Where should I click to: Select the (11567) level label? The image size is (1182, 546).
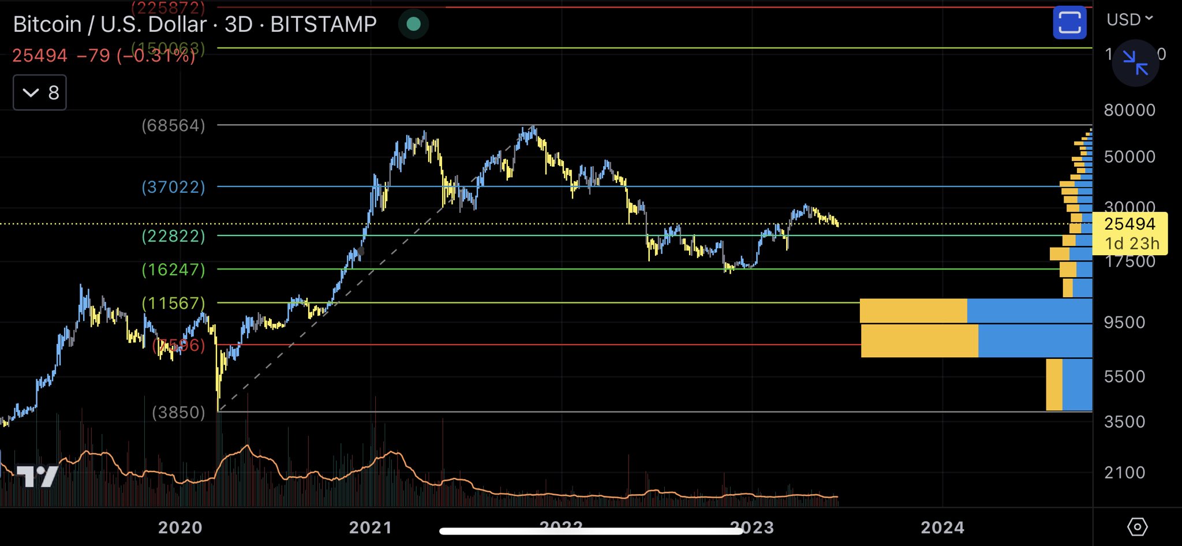[174, 302]
